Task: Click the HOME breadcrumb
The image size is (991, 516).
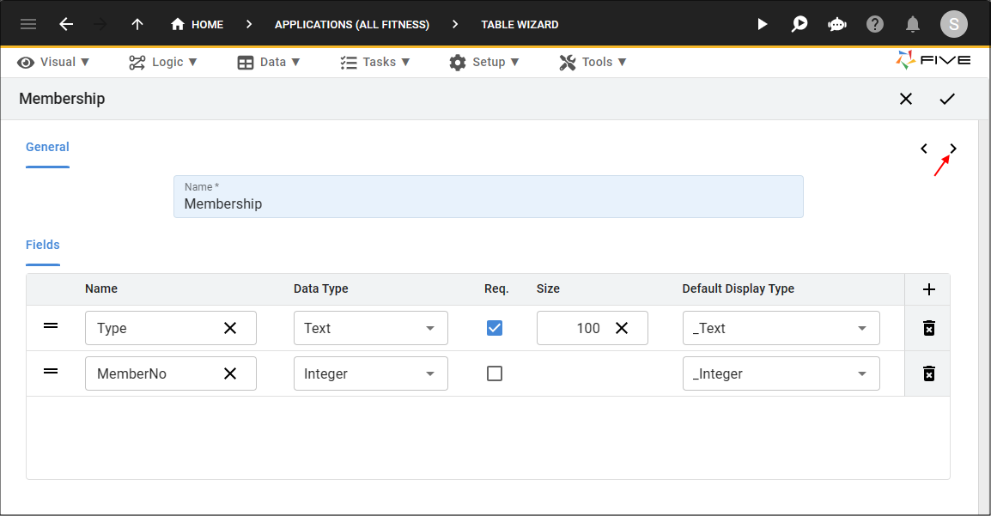Action: pos(197,25)
